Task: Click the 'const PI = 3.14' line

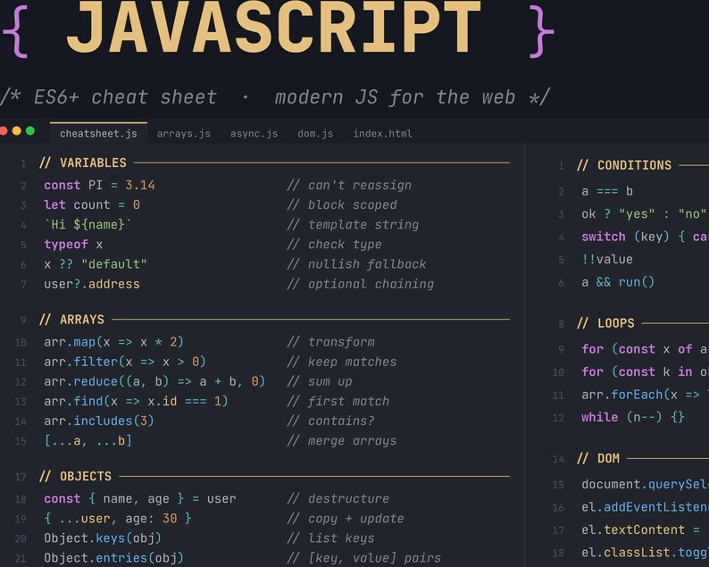Action: 99,185
